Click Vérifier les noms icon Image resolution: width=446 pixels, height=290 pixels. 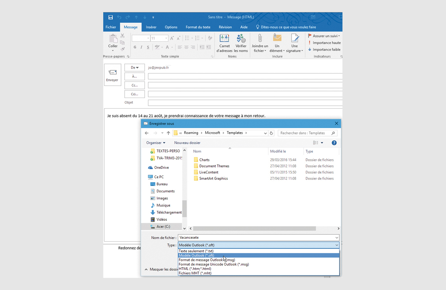[241, 43]
